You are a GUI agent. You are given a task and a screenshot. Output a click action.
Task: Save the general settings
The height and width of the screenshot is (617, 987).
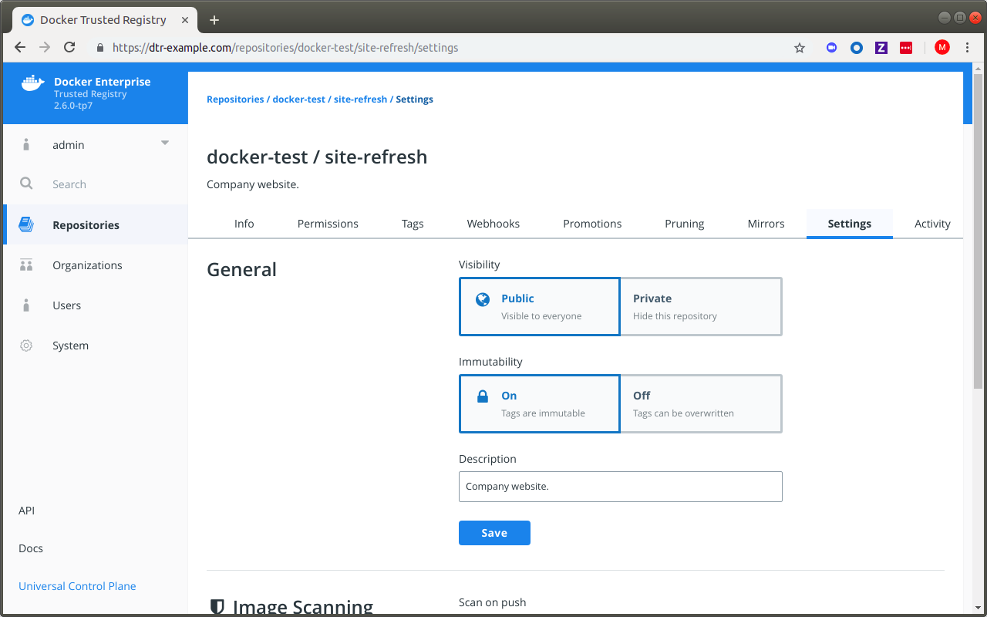[494, 533]
